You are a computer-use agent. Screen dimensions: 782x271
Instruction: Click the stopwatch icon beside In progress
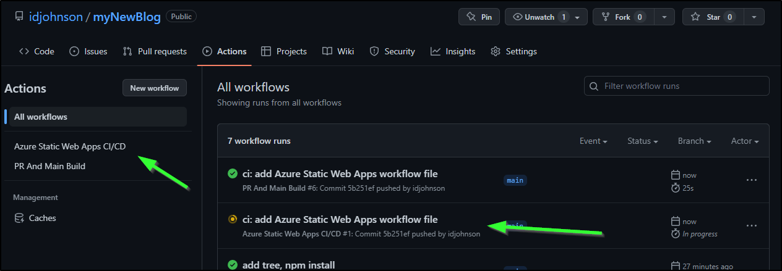point(676,233)
